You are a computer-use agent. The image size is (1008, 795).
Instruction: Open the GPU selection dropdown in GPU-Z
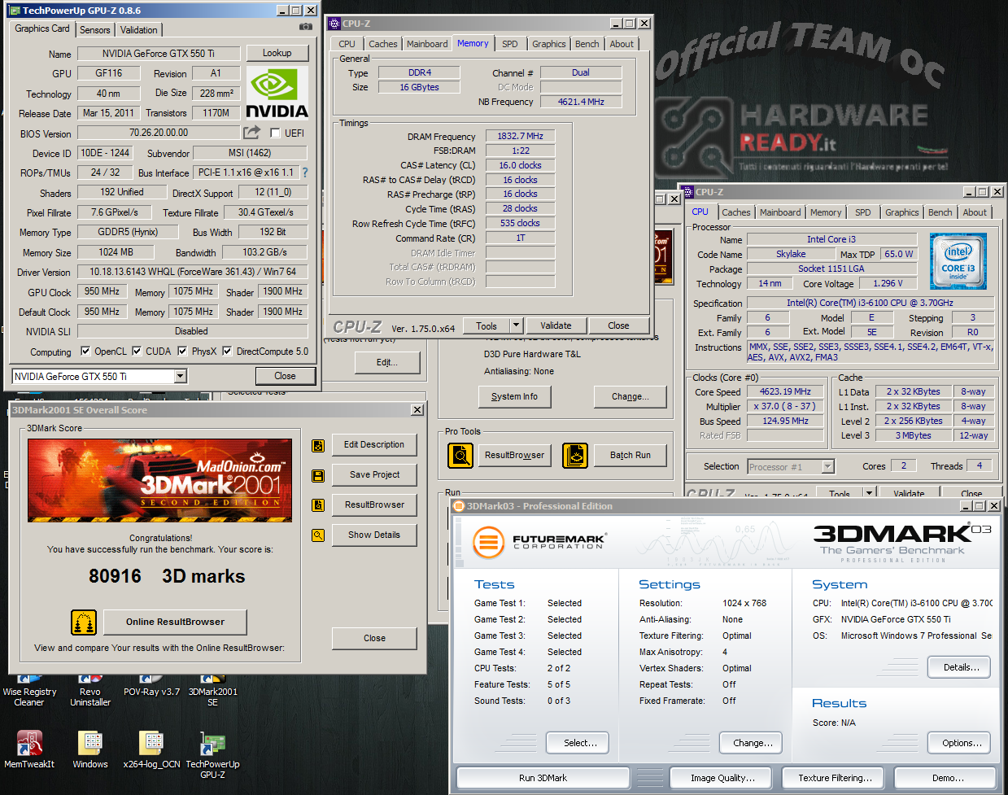pos(181,376)
